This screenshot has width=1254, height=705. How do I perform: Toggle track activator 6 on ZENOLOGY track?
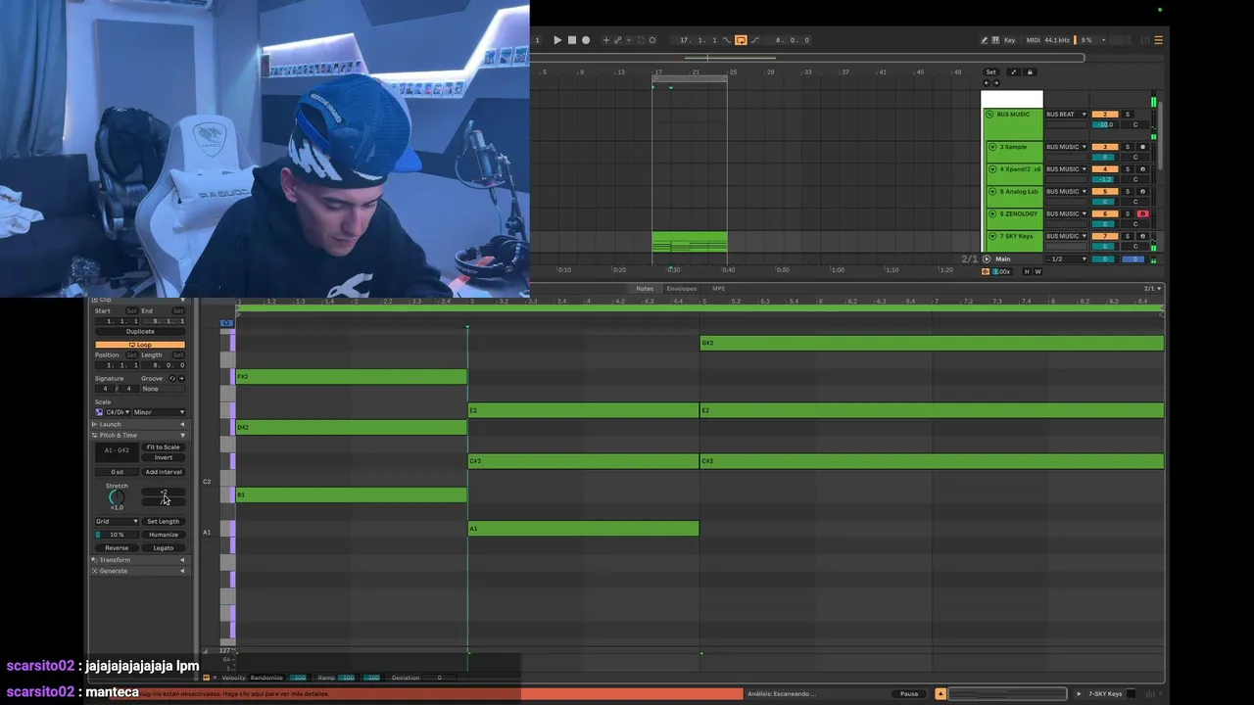click(1105, 213)
